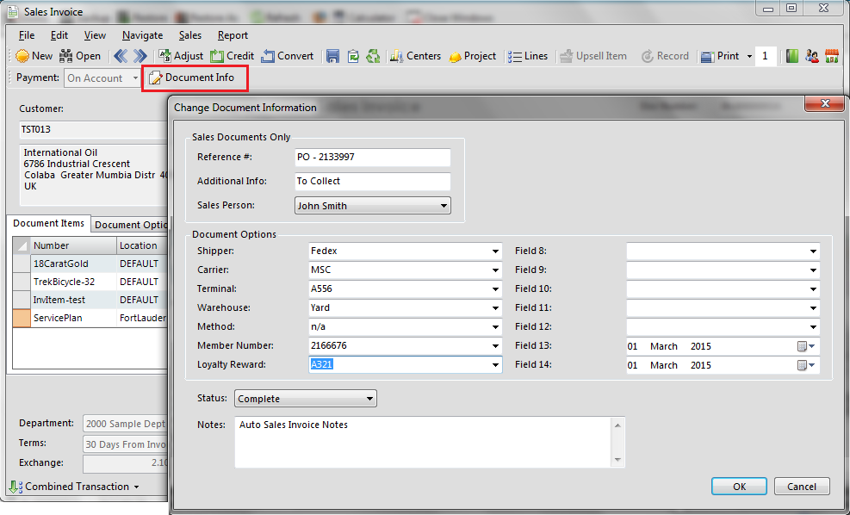
Task: Click the Print toolbar button
Action: [720, 56]
